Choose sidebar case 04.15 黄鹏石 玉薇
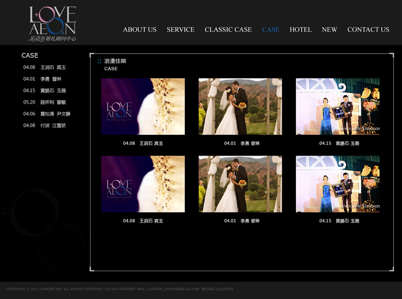The width and height of the screenshot is (402, 299). [x=44, y=91]
